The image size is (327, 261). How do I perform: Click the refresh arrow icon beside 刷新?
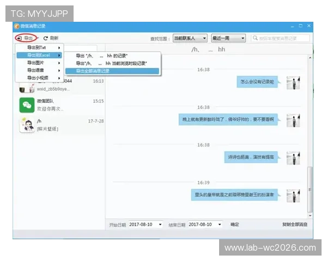pos(45,38)
